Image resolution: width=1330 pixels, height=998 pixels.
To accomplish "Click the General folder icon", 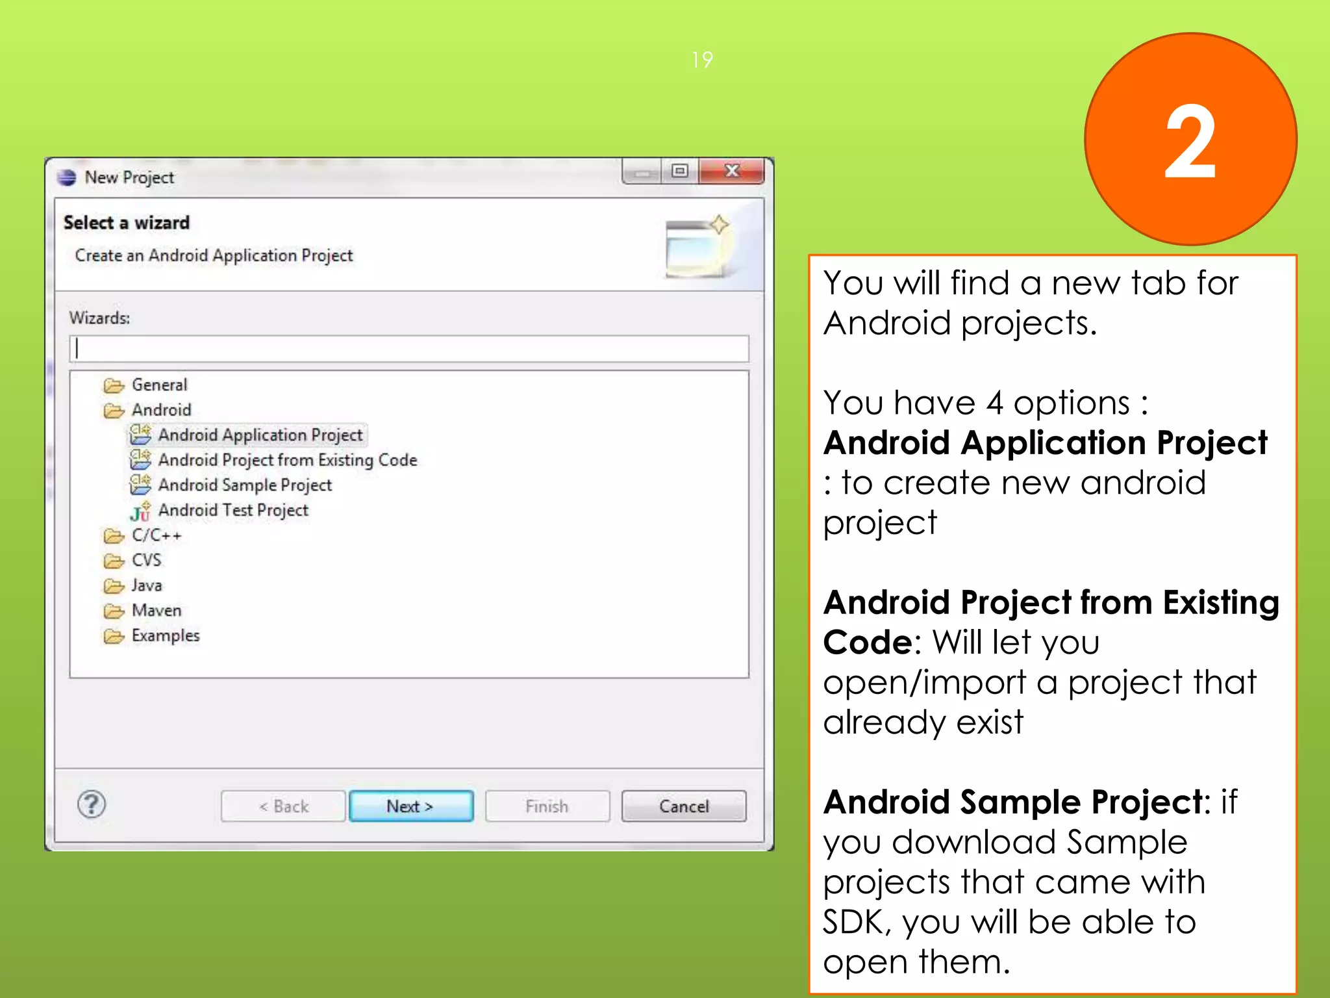I will (x=114, y=386).
